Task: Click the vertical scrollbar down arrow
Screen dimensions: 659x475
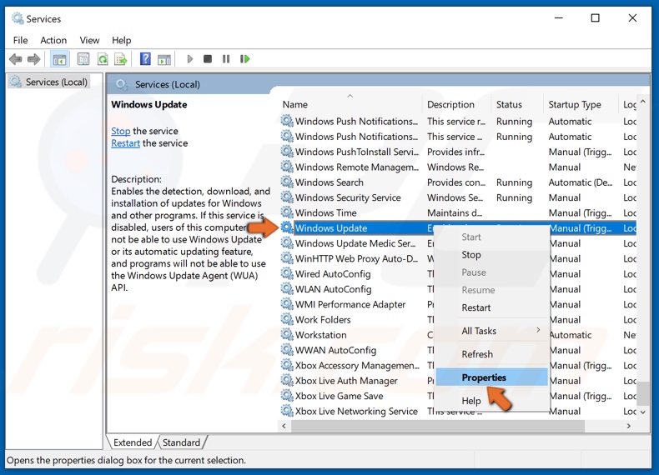Action: click(x=642, y=412)
